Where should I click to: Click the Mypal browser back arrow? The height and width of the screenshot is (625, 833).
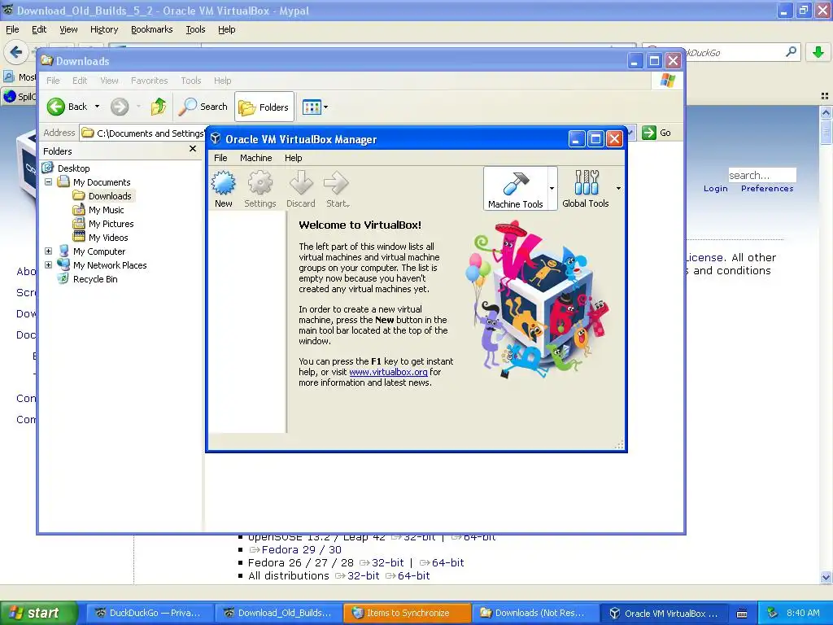coord(16,52)
